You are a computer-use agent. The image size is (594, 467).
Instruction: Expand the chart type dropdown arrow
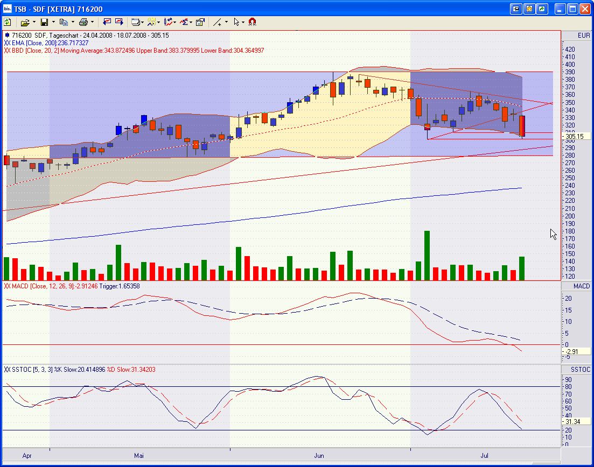click(159, 22)
